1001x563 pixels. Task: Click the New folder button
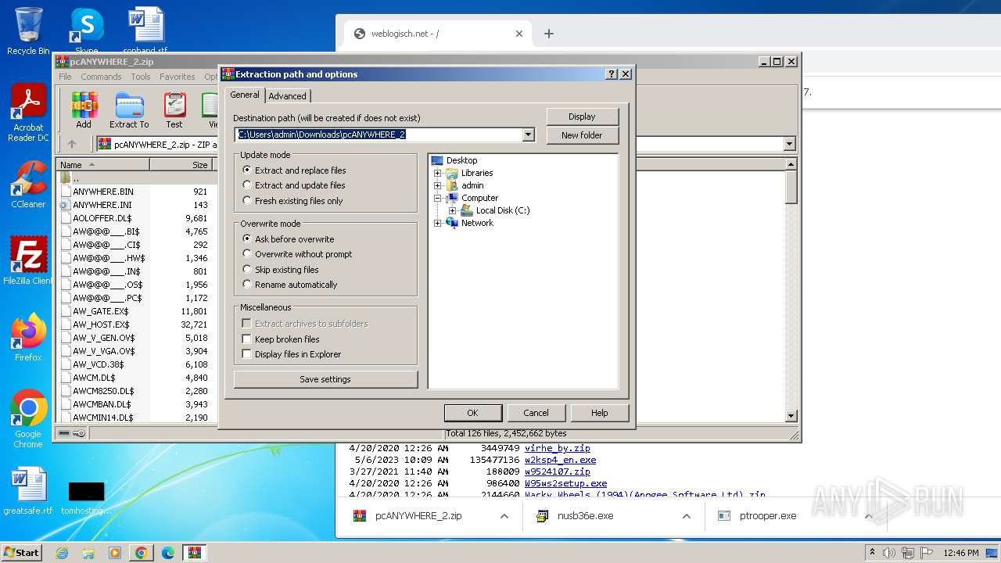pyautogui.click(x=582, y=135)
